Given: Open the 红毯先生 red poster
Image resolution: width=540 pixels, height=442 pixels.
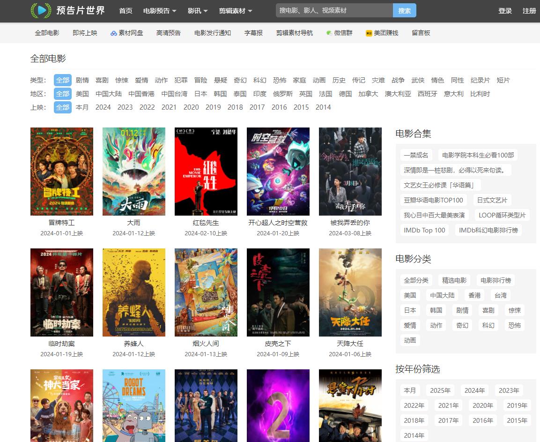Looking at the screenshot, I should 206,172.
